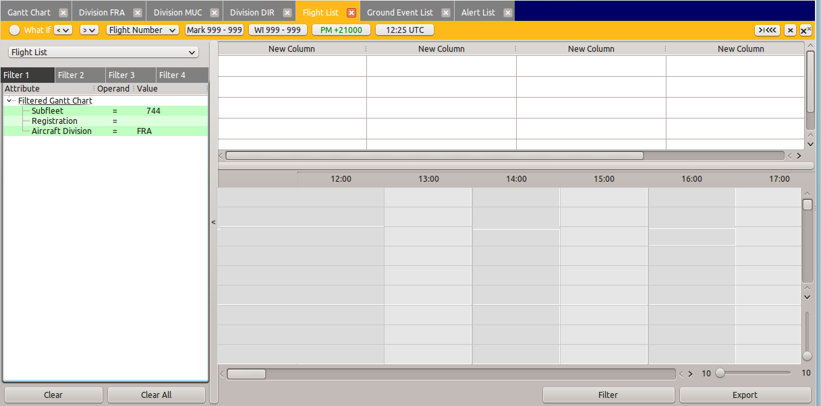821x406 pixels.
Task: Close the Flight List tab with red X
Action: pyautogui.click(x=351, y=13)
